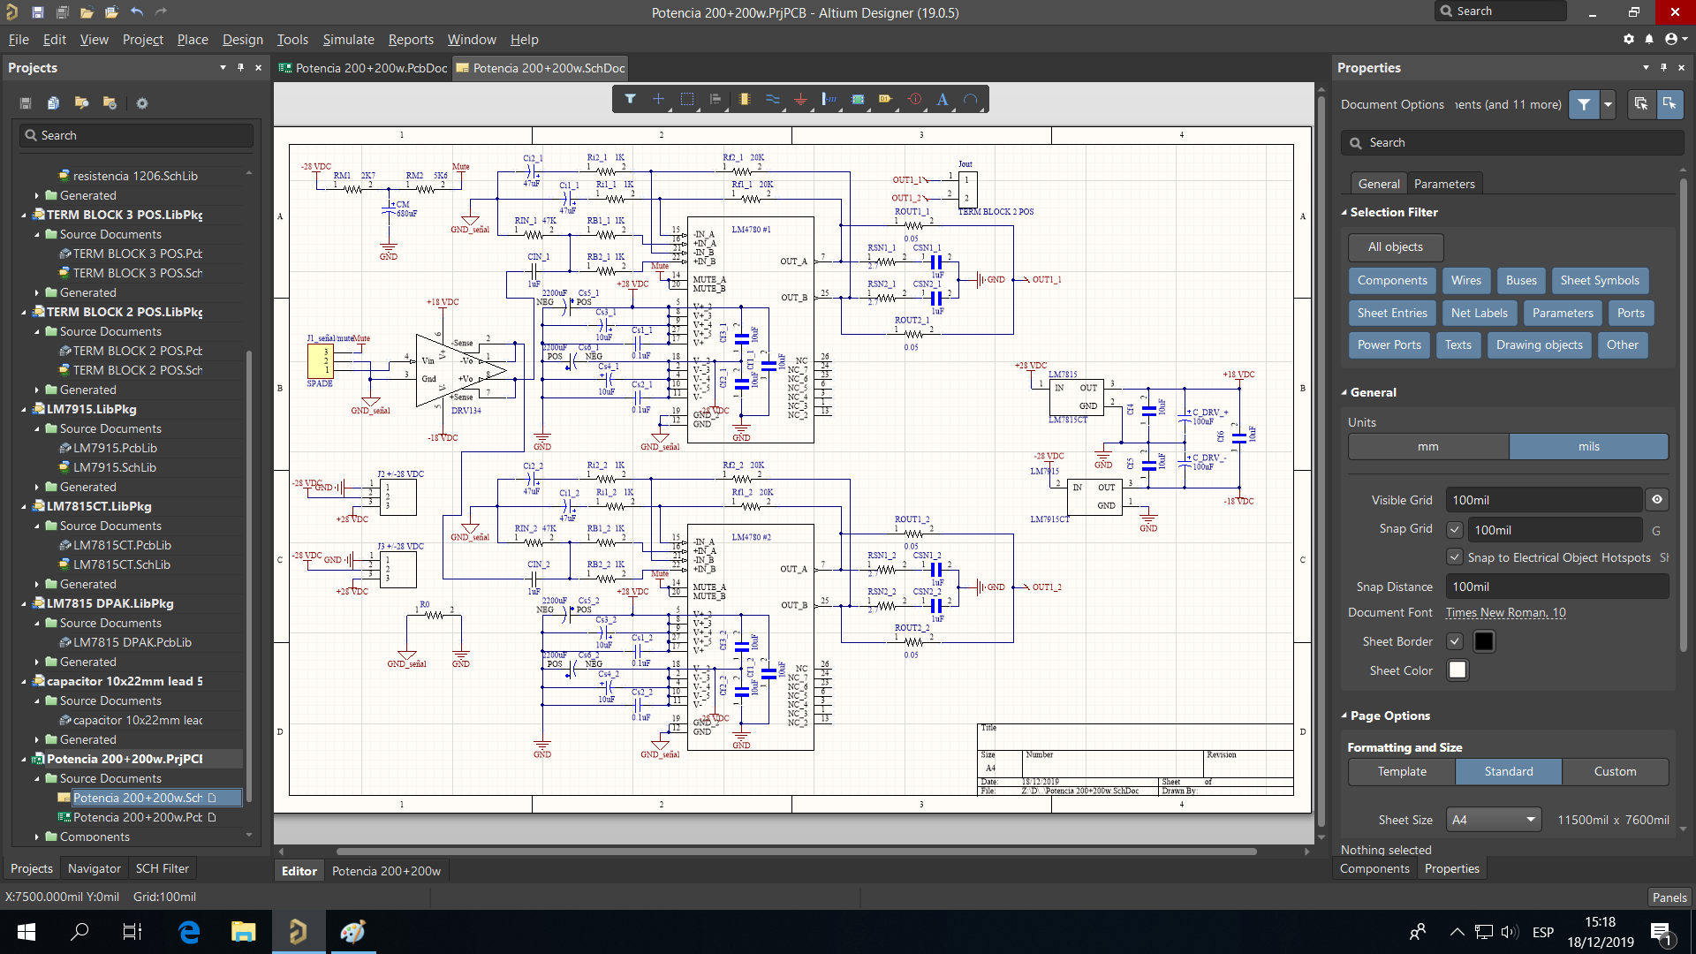Save the active document
The width and height of the screenshot is (1696, 954).
(37, 12)
